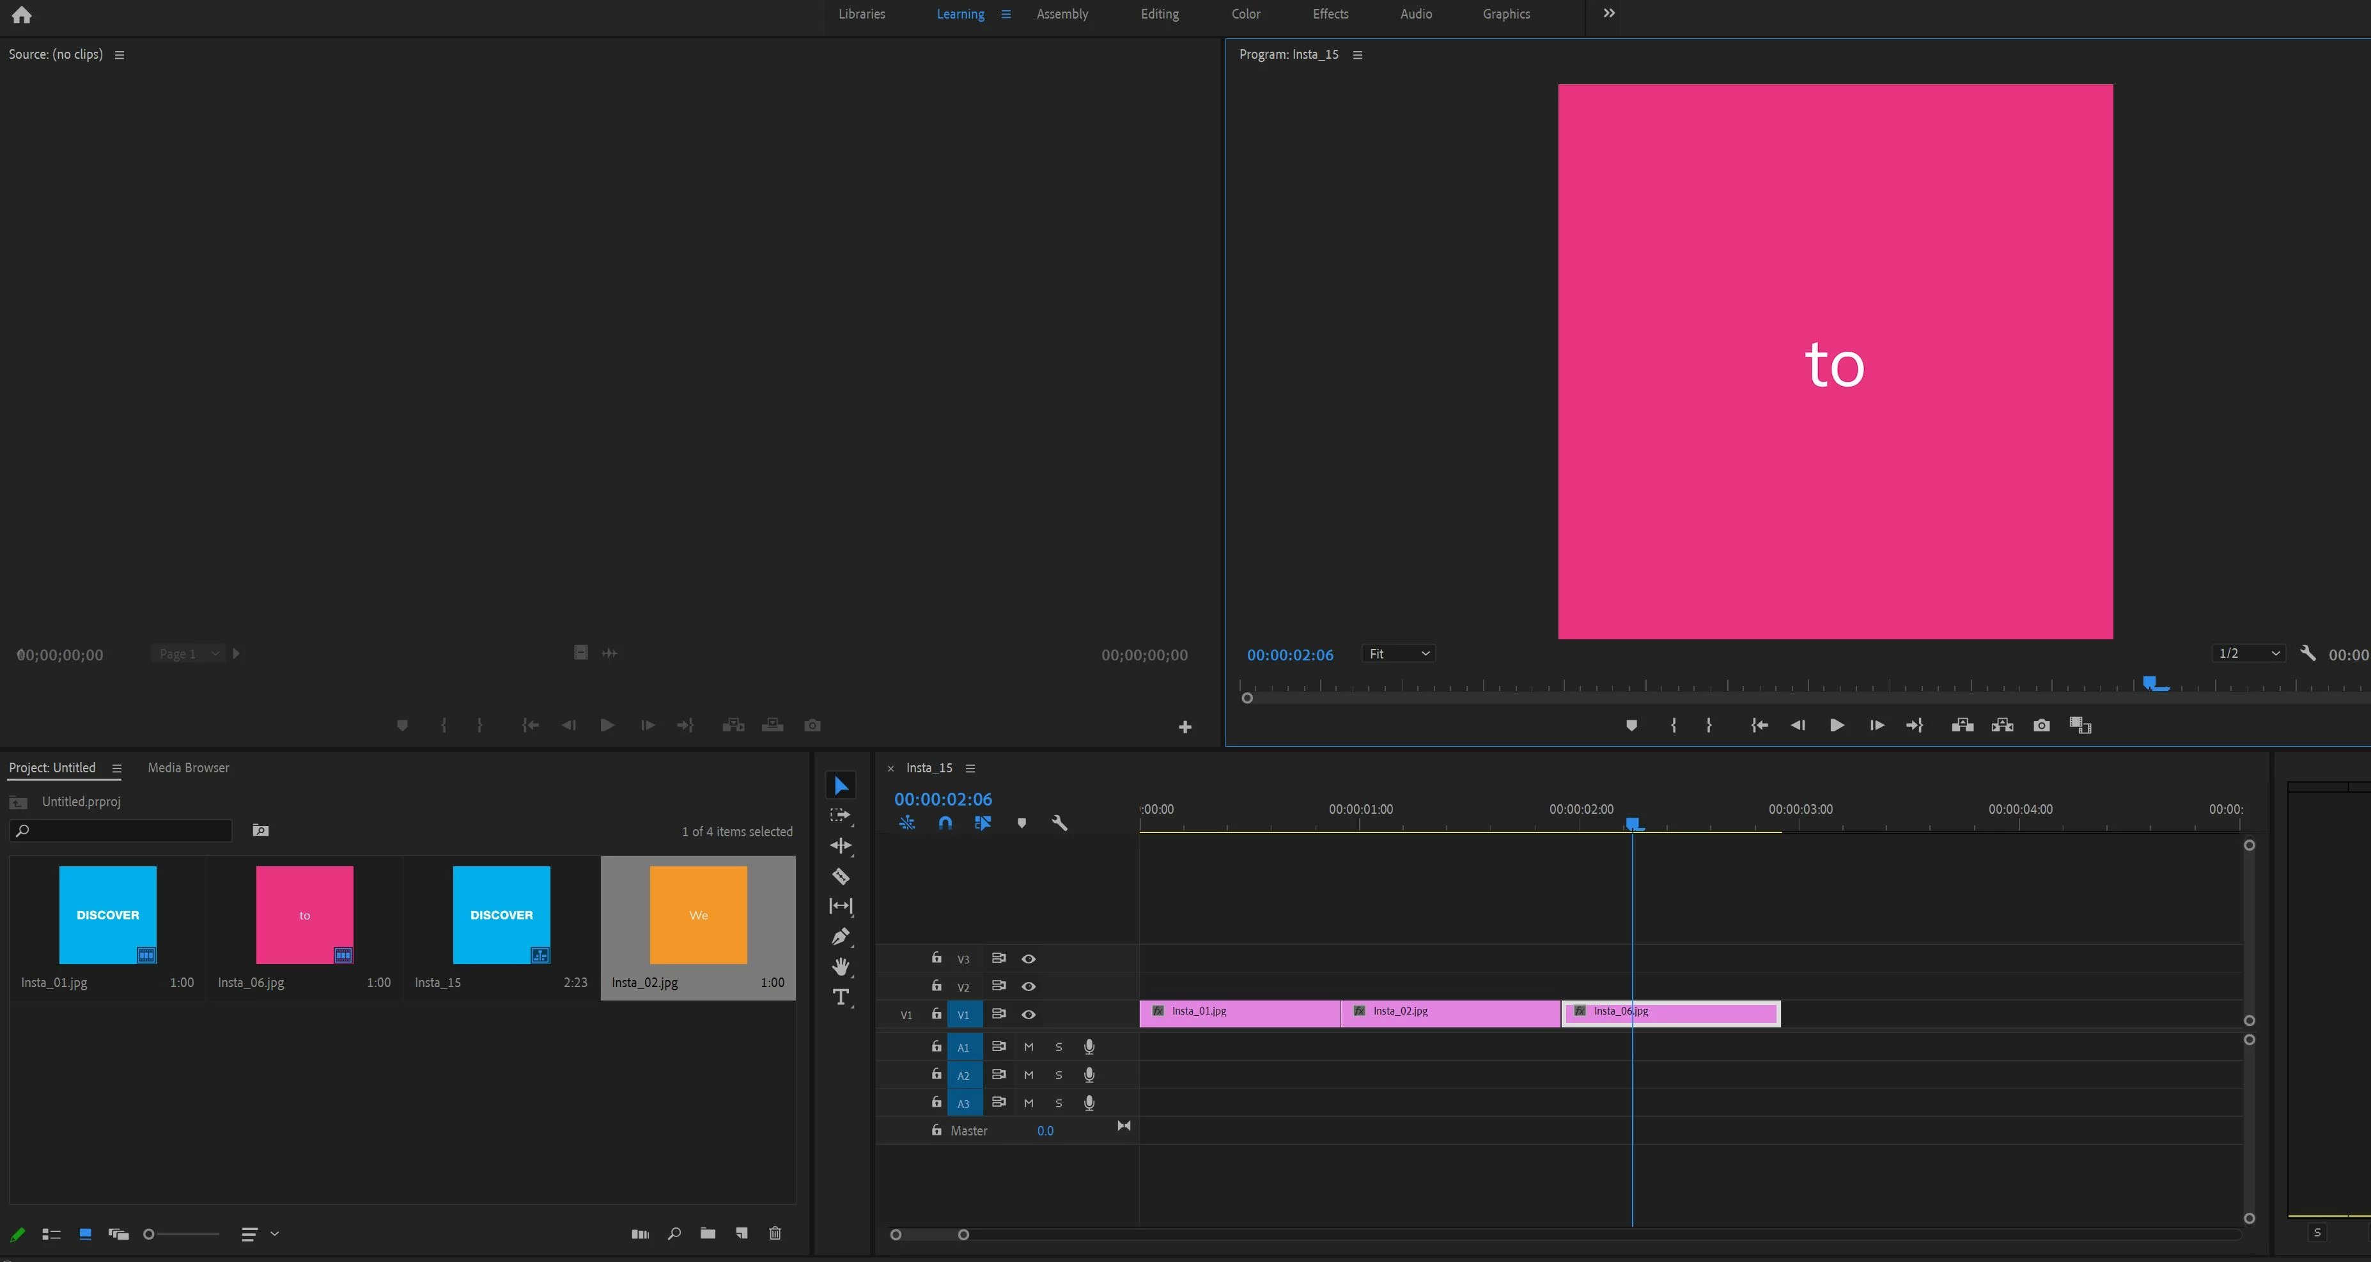Screen dimensions: 2371x1262
Task: Click the New Bin folder icon
Action: tap(708, 1233)
